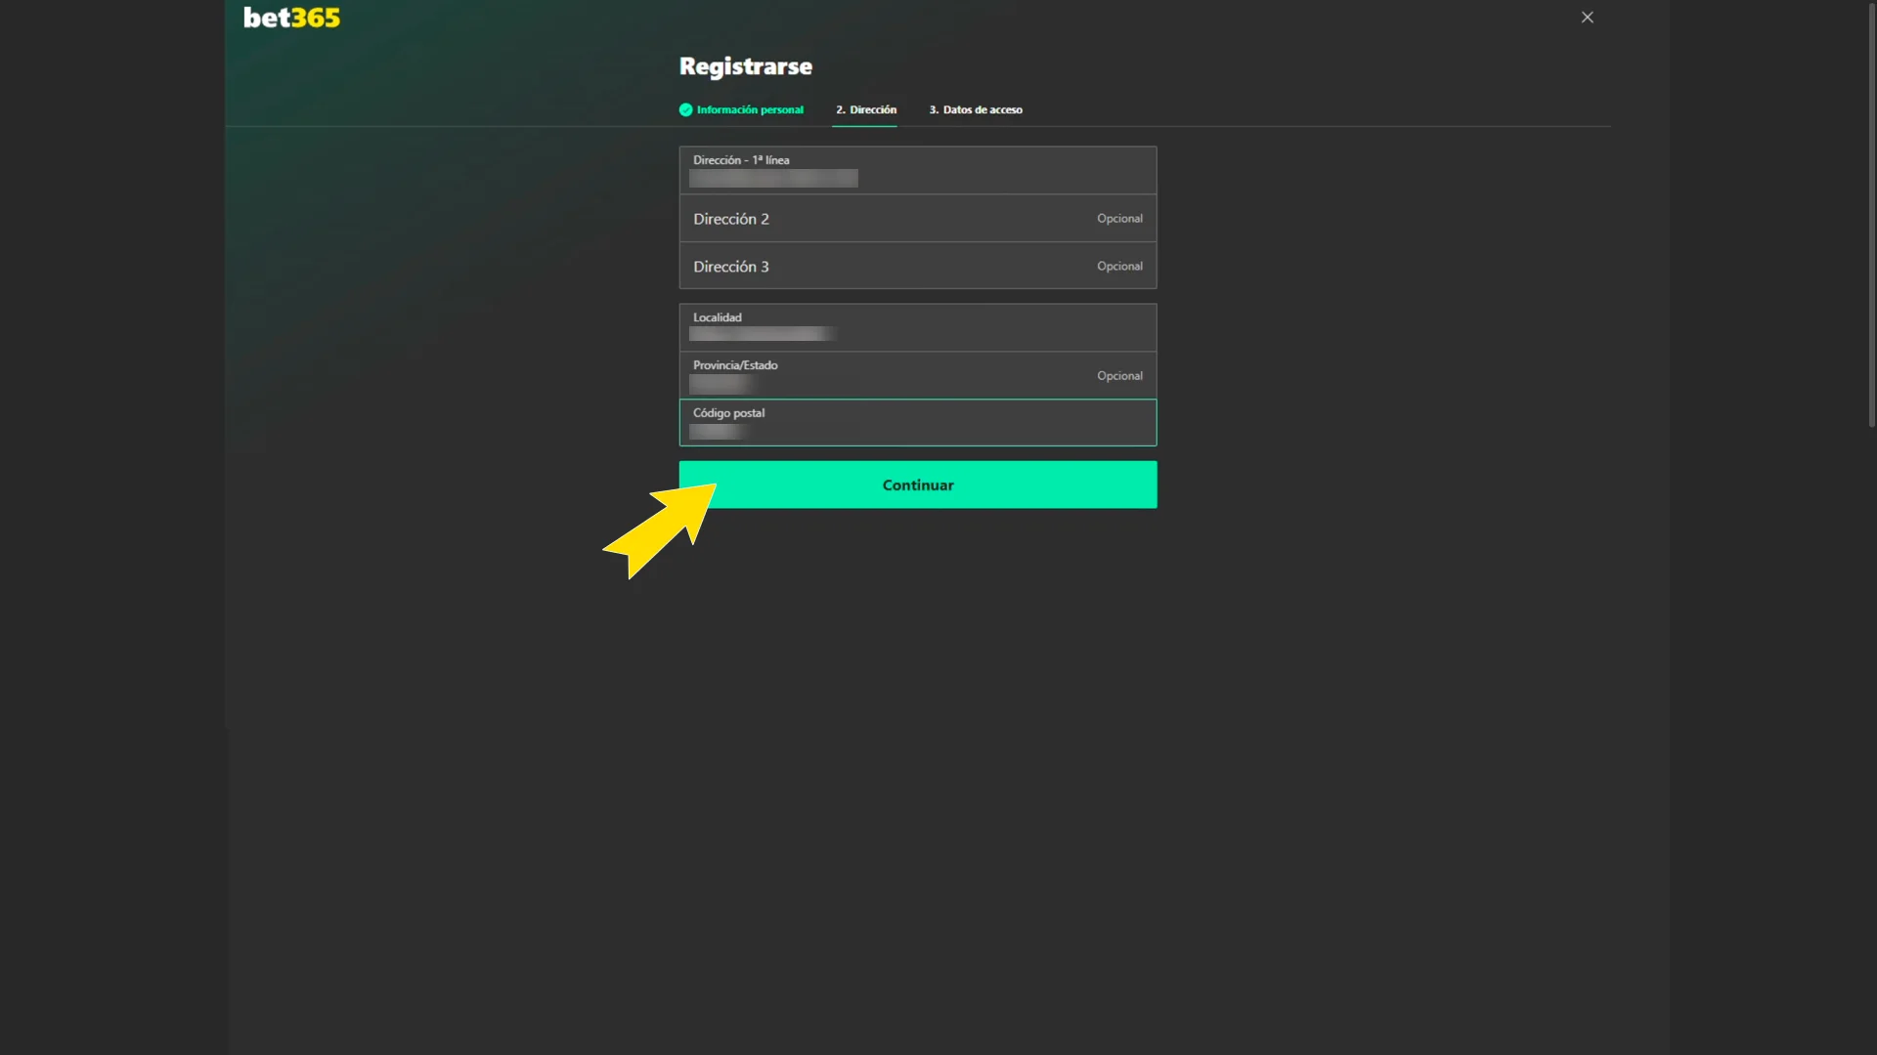Viewport: 1877px width, 1055px height.
Task: Click the Opcional label beside Dirección 3
Action: 1119,266
